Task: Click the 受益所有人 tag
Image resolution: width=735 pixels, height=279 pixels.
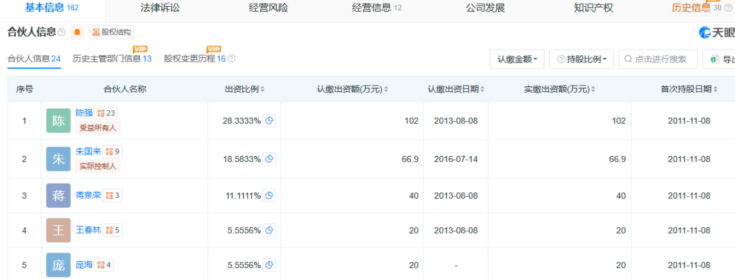Action: tap(98, 127)
